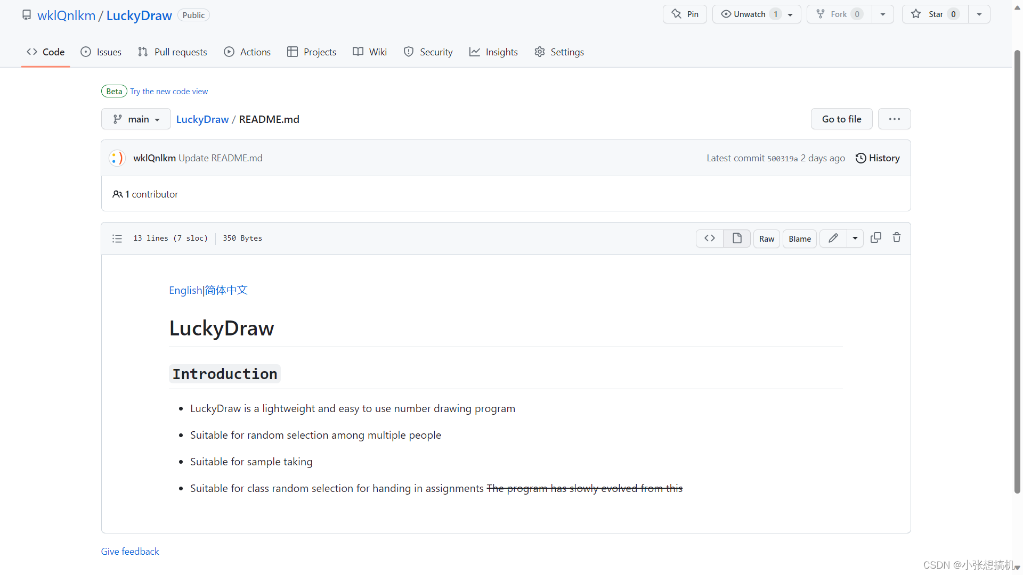The image size is (1023, 575).
Task: Fork the LuckyDraw repository
Action: tap(839, 14)
